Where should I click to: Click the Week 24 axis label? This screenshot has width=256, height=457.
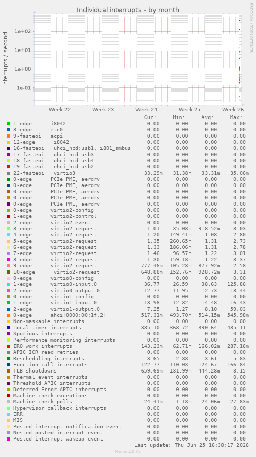(x=146, y=110)
